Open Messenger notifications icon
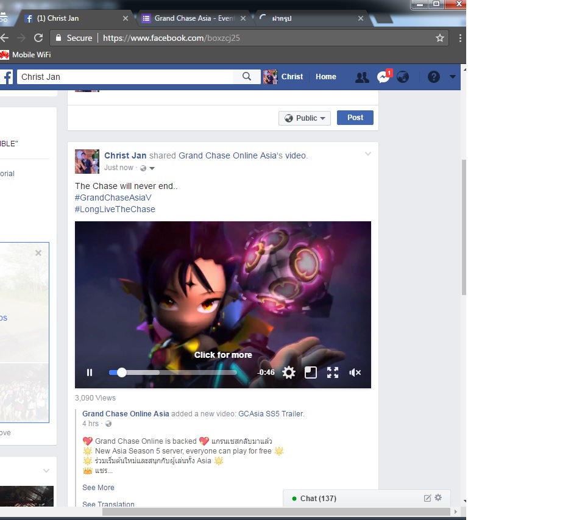 pyautogui.click(x=383, y=77)
